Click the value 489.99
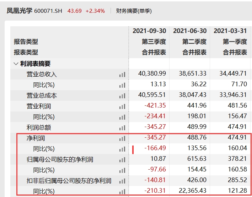Screen dimensions: 252x197 [x=197, y=127]
